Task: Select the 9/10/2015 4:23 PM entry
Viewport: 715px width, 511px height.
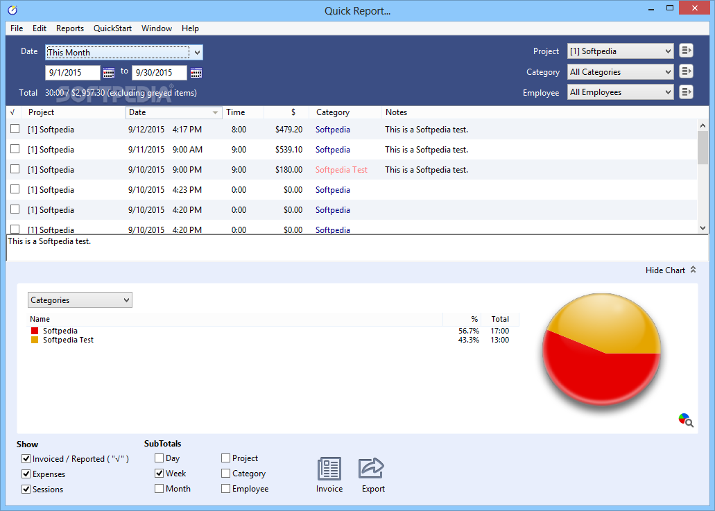Action: 352,189
